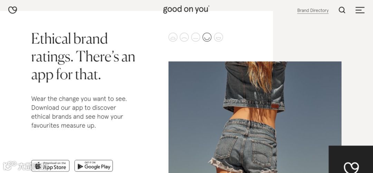The height and width of the screenshot is (173, 373).
Task: Go to the Brand Directory link
Action: point(313,10)
